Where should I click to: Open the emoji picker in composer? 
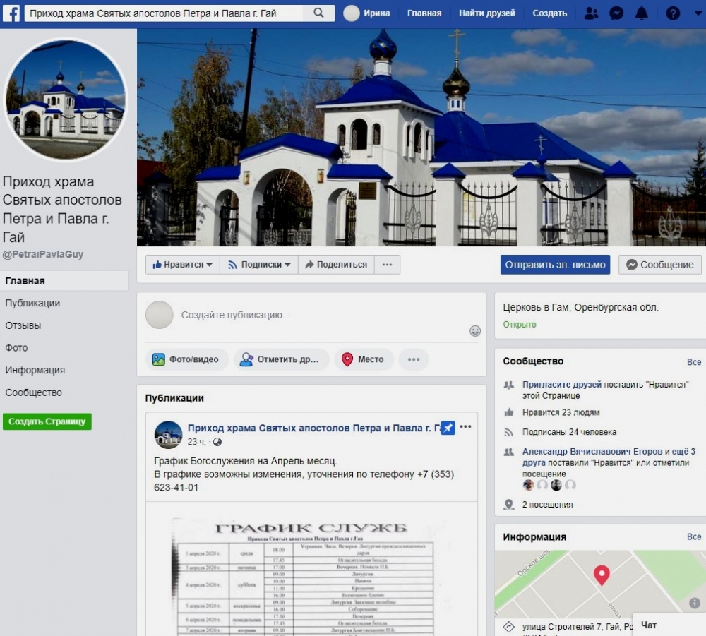(475, 331)
